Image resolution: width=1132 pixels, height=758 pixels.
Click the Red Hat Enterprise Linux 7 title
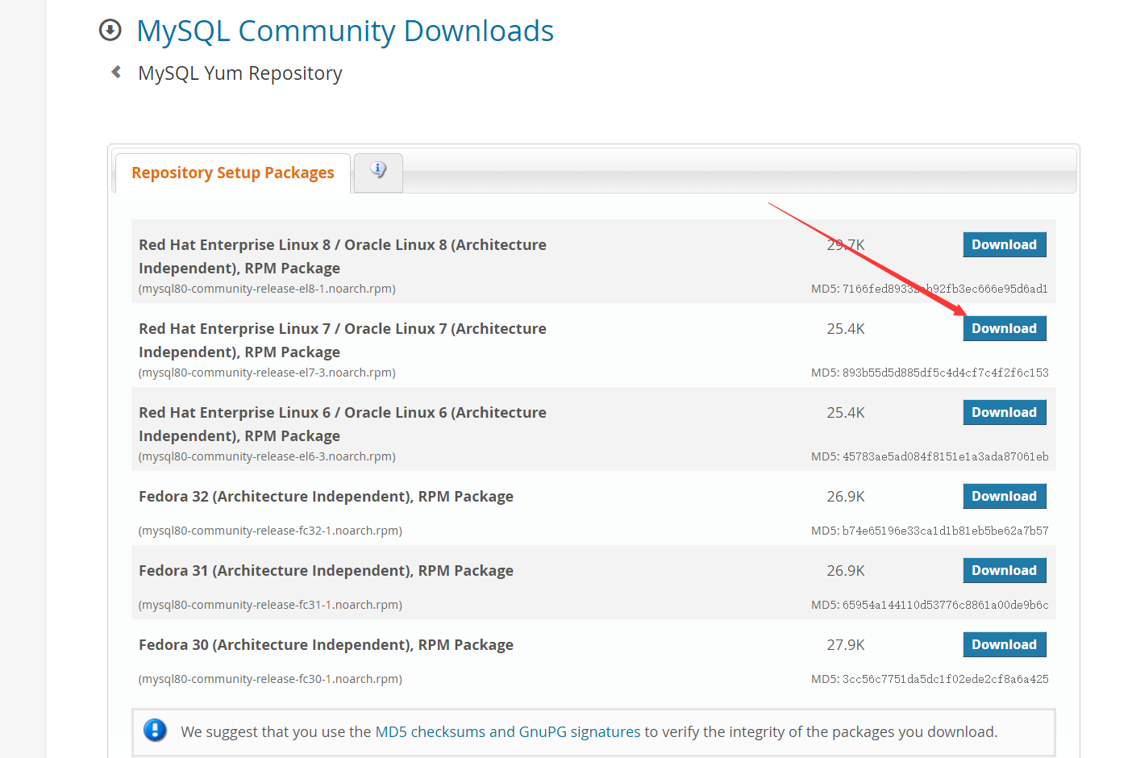click(343, 340)
